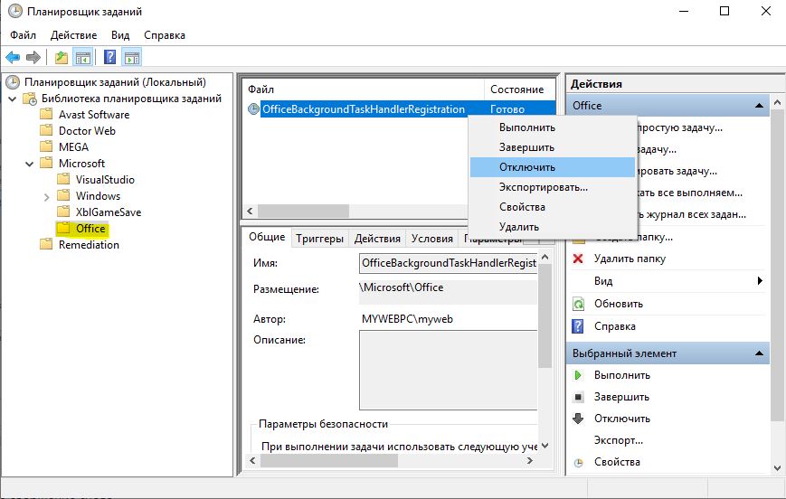This screenshot has width=786, height=499.
Task: Click the down arrow Отключить icon
Action: click(578, 419)
